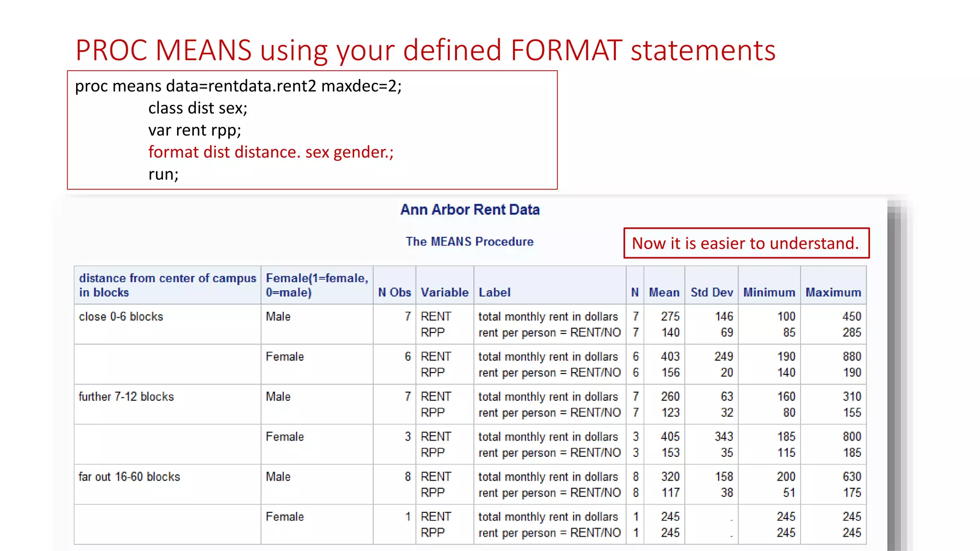The width and height of the screenshot is (980, 551).
Task: Click the 'distance from center of campus in blocks' header
Action: [x=167, y=285]
